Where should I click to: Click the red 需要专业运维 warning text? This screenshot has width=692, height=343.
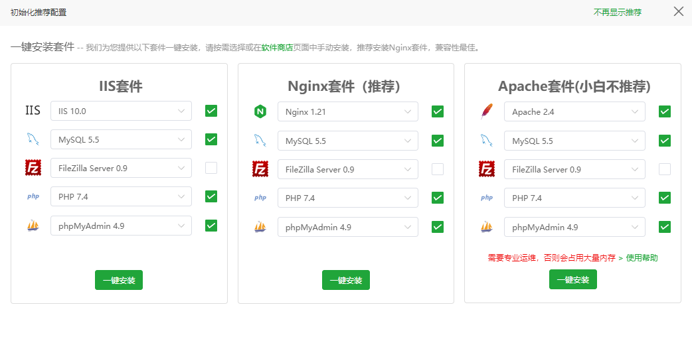coord(551,258)
